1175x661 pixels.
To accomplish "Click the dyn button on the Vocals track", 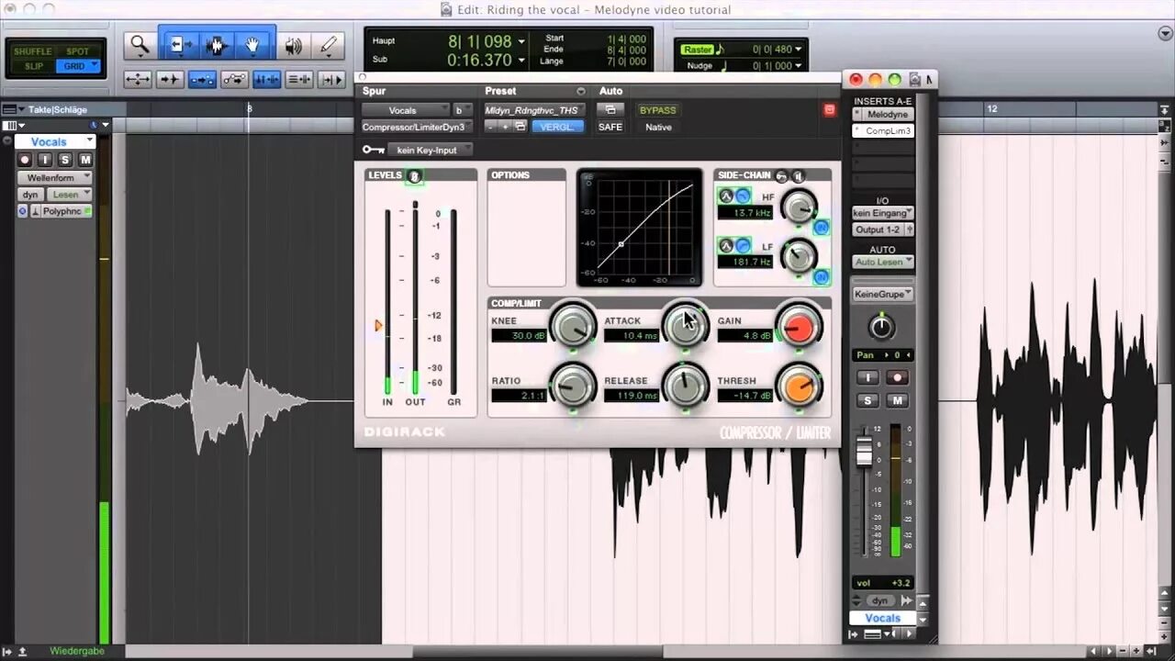I will [x=30, y=195].
